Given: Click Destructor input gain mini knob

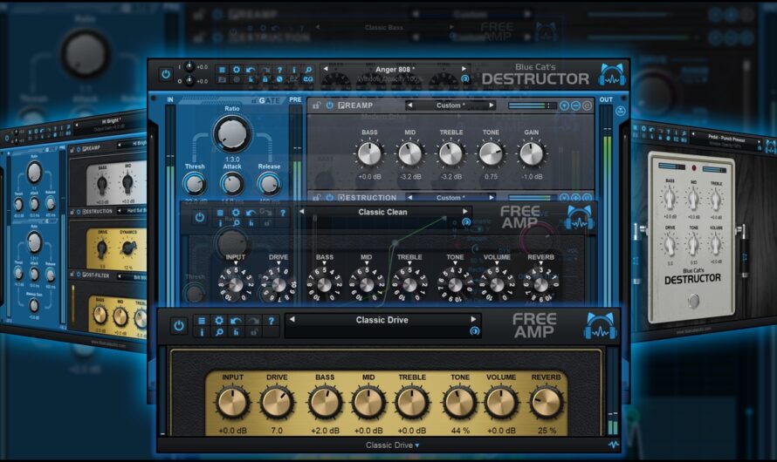Looking at the screenshot, I should tap(189, 66).
